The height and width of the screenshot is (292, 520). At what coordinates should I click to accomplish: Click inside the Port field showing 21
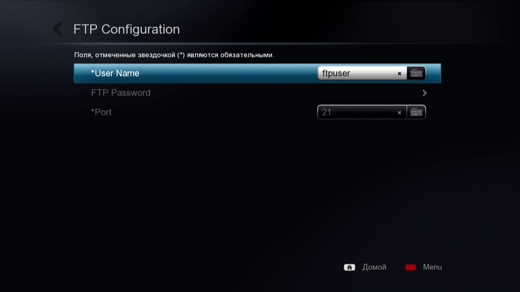coord(357,112)
